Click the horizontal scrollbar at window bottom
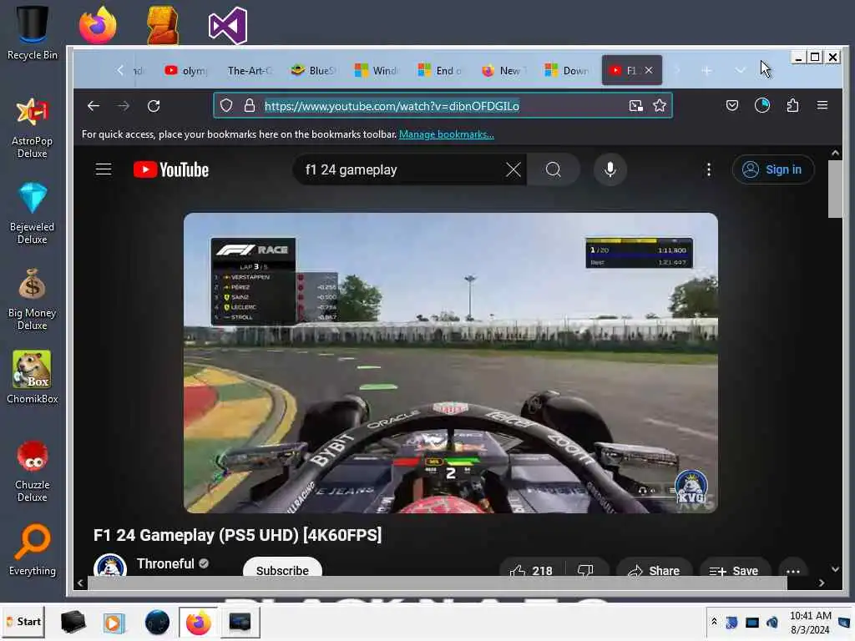Screen dimensions: 855x641 coord(438,583)
